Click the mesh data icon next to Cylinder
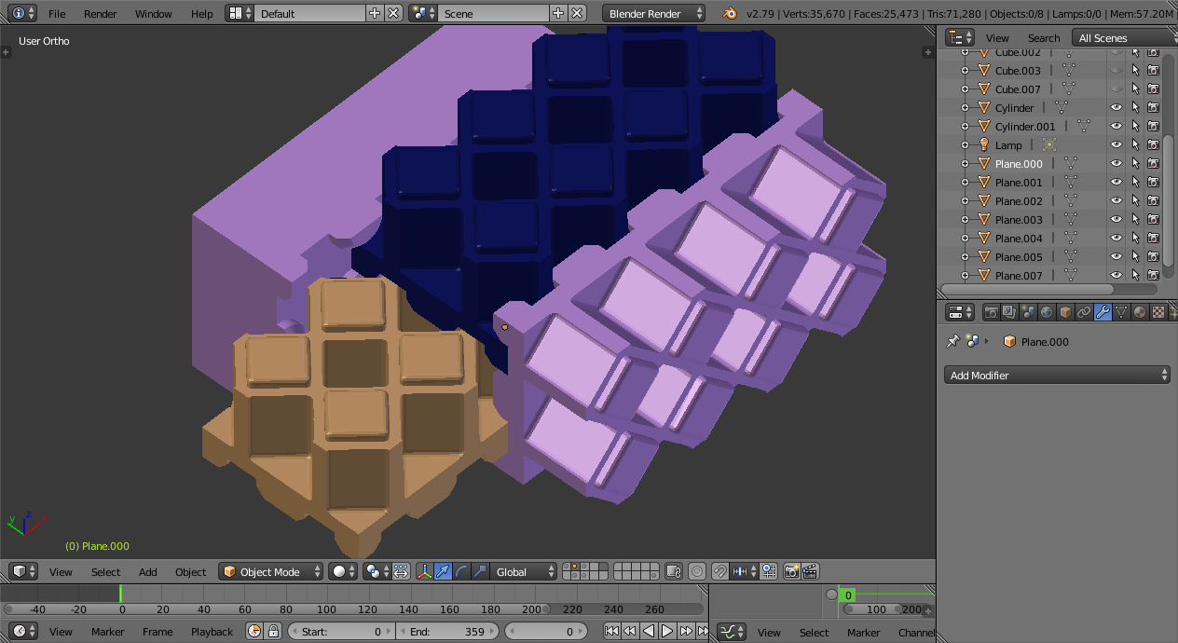This screenshot has height=643, width=1178. [x=1061, y=107]
